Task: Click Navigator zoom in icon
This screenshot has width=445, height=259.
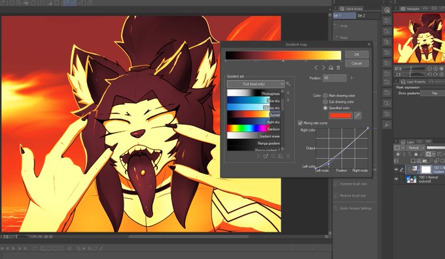Action: point(436,69)
